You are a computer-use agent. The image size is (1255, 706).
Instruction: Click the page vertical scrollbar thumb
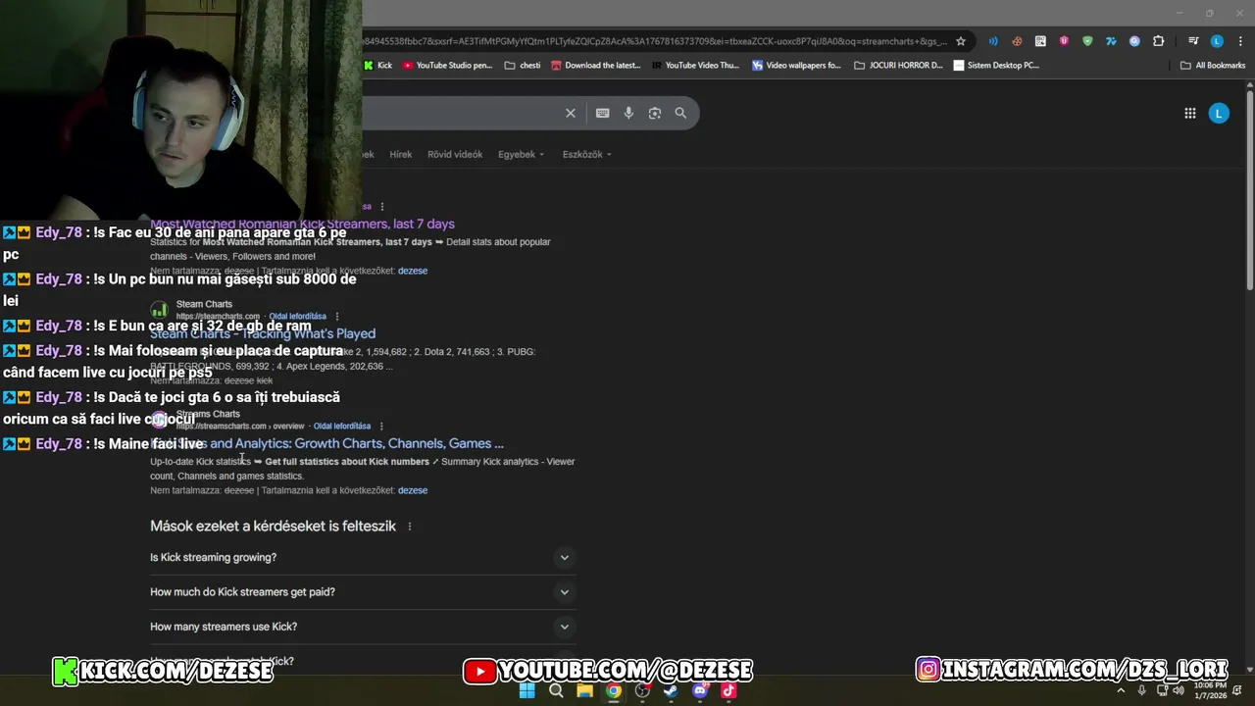[x=1250, y=191]
